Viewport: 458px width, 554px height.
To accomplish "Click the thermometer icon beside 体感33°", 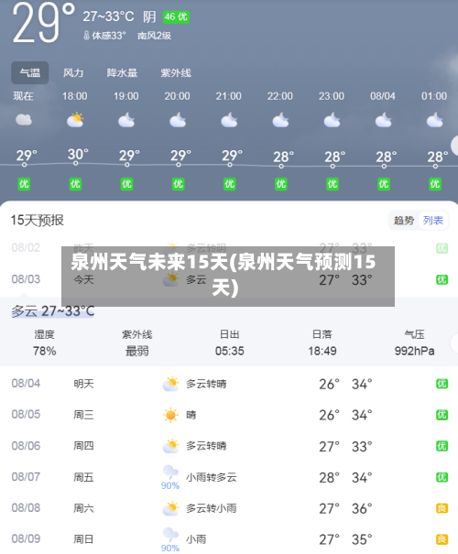I will 86,36.
